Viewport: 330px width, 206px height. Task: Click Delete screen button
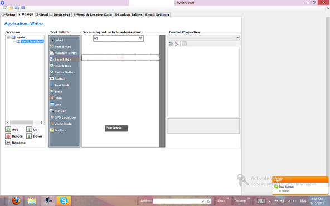click(14, 136)
